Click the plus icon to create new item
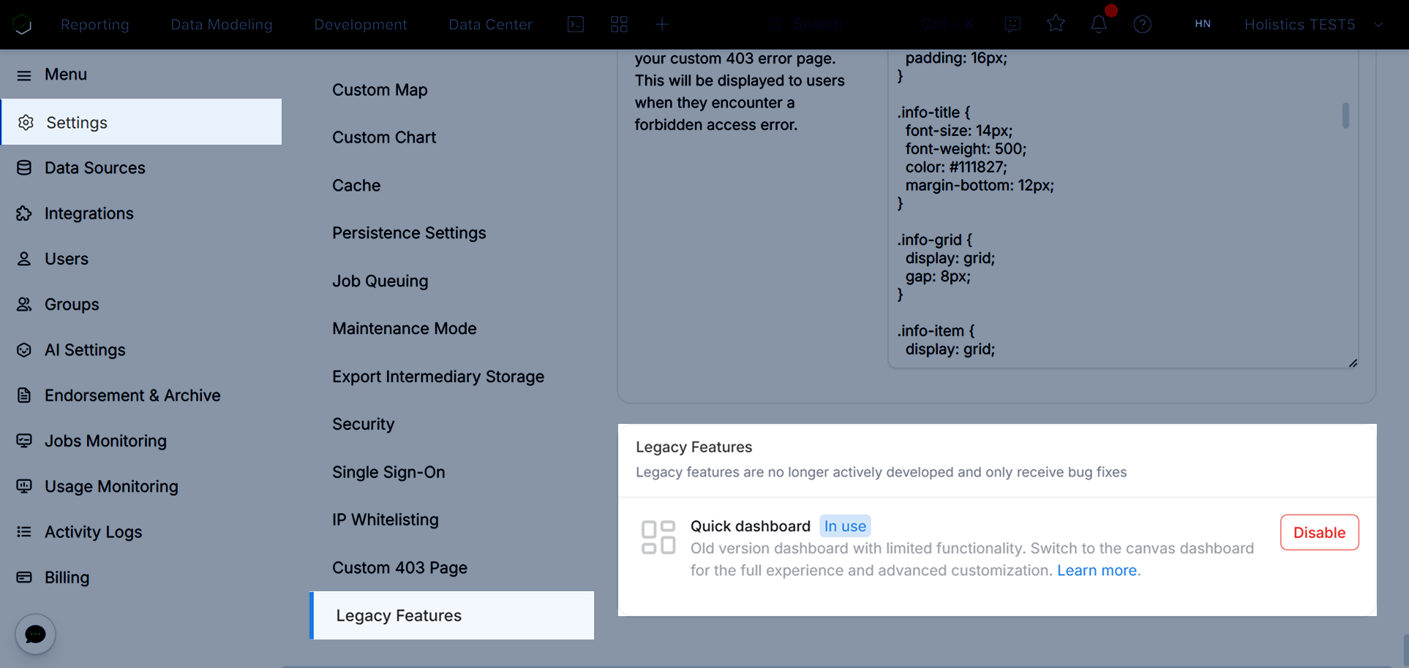1409x668 pixels. tap(662, 23)
